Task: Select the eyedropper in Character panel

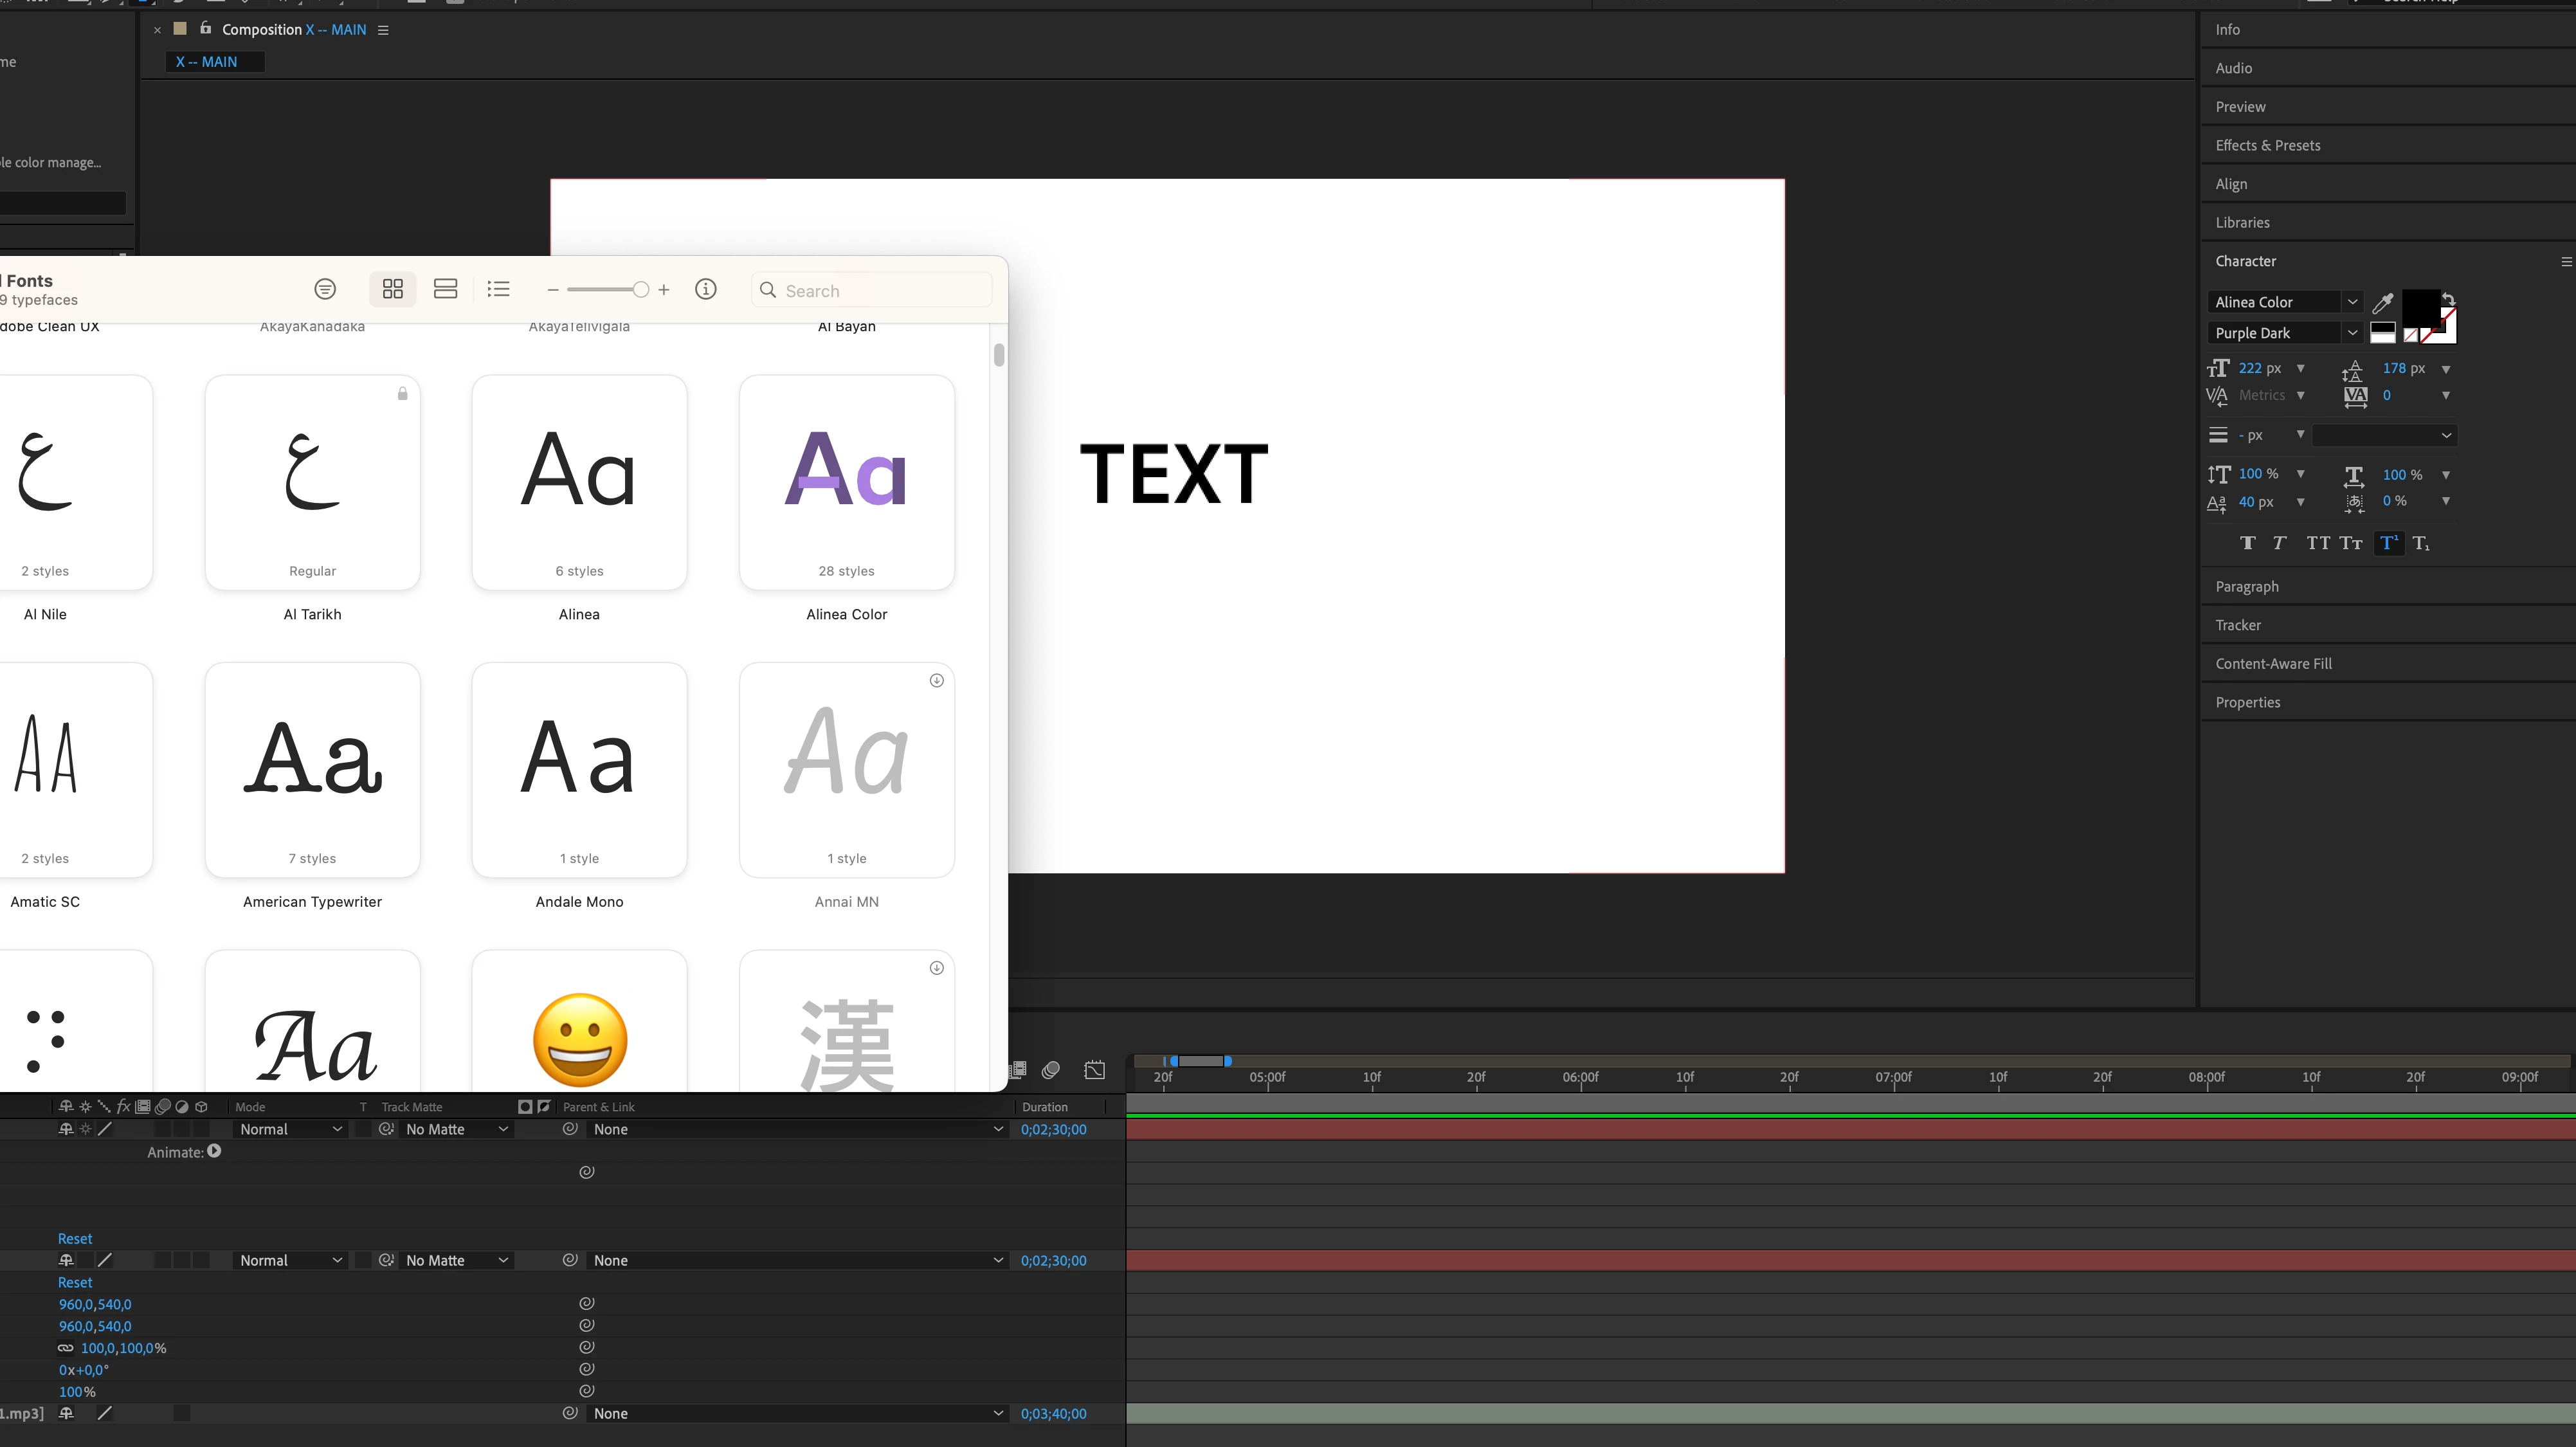Action: (x=2383, y=302)
